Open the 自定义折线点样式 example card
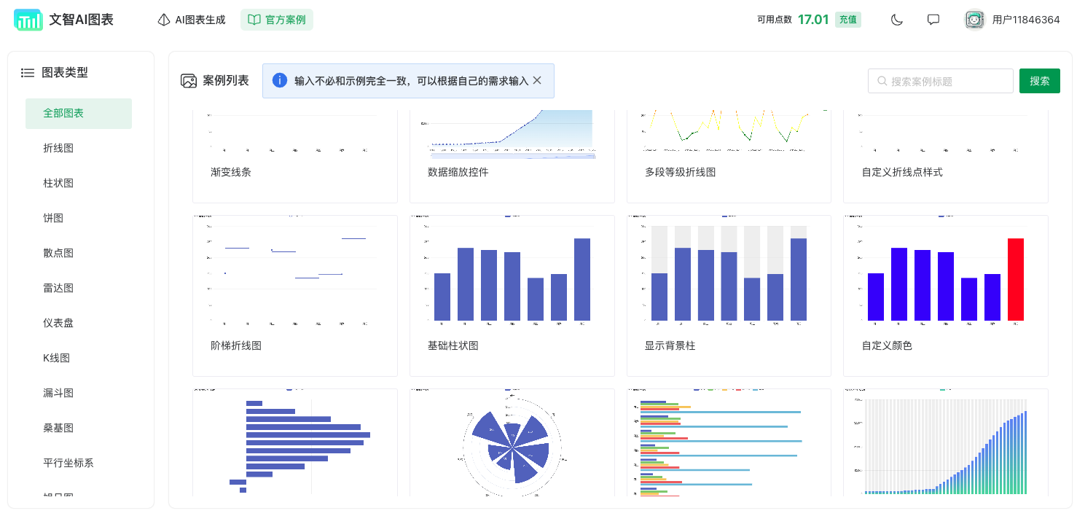 coord(946,156)
